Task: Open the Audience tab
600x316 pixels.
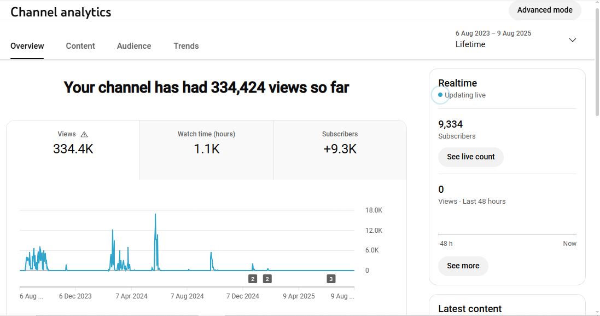Action: [134, 46]
